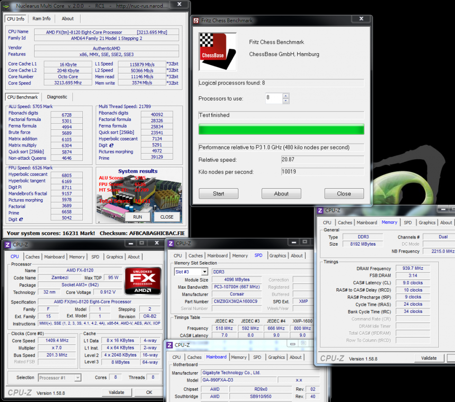Click the CPU-Z logo in the Memory timings window

(332, 358)
